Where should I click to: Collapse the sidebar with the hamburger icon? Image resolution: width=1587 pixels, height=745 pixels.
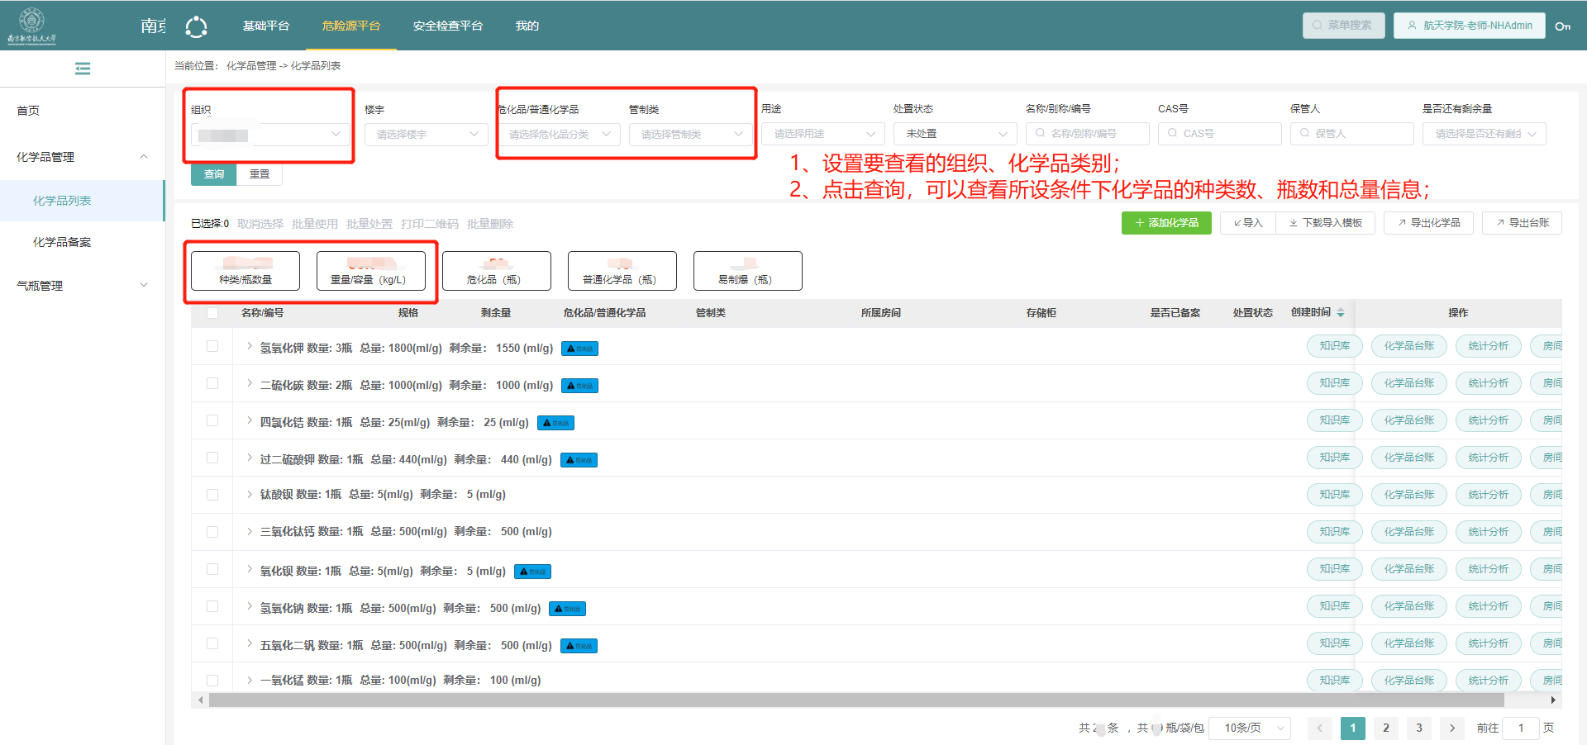(83, 69)
